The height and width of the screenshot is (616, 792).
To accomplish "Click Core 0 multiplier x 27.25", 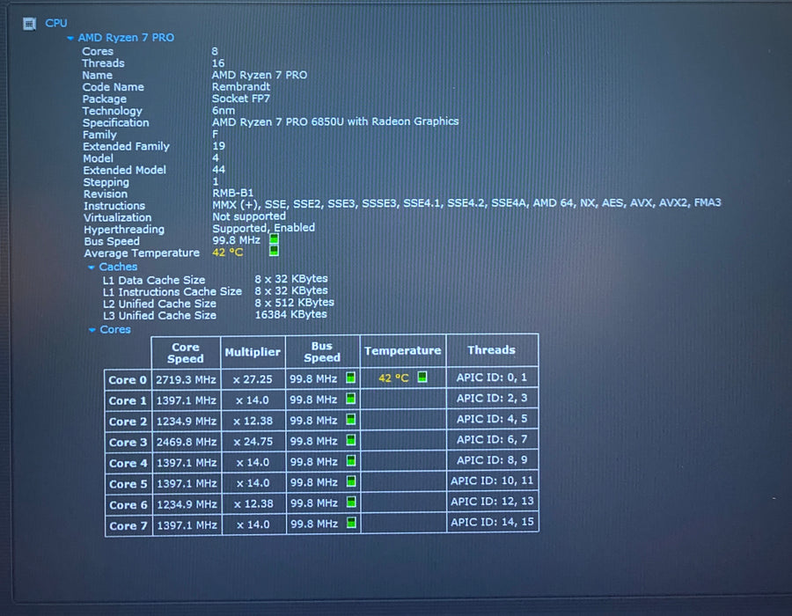I will (253, 378).
